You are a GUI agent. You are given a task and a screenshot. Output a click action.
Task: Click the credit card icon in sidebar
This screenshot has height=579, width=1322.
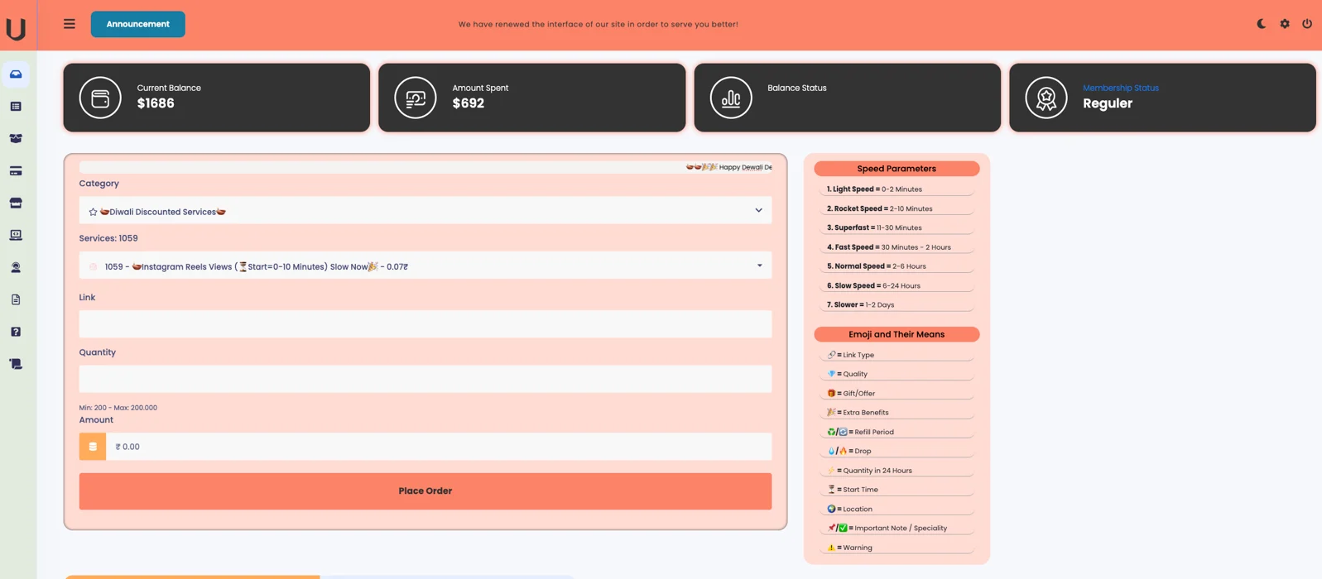tap(16, 171)
